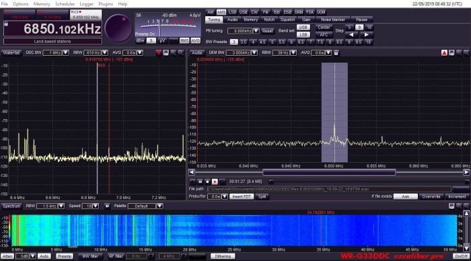471x261 pixels.
Task: Open the Logger menu
Action: click(87, 4)
